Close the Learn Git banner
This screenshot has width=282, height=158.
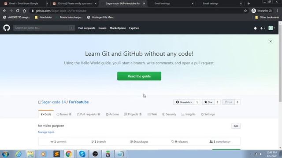coord(270,41)
